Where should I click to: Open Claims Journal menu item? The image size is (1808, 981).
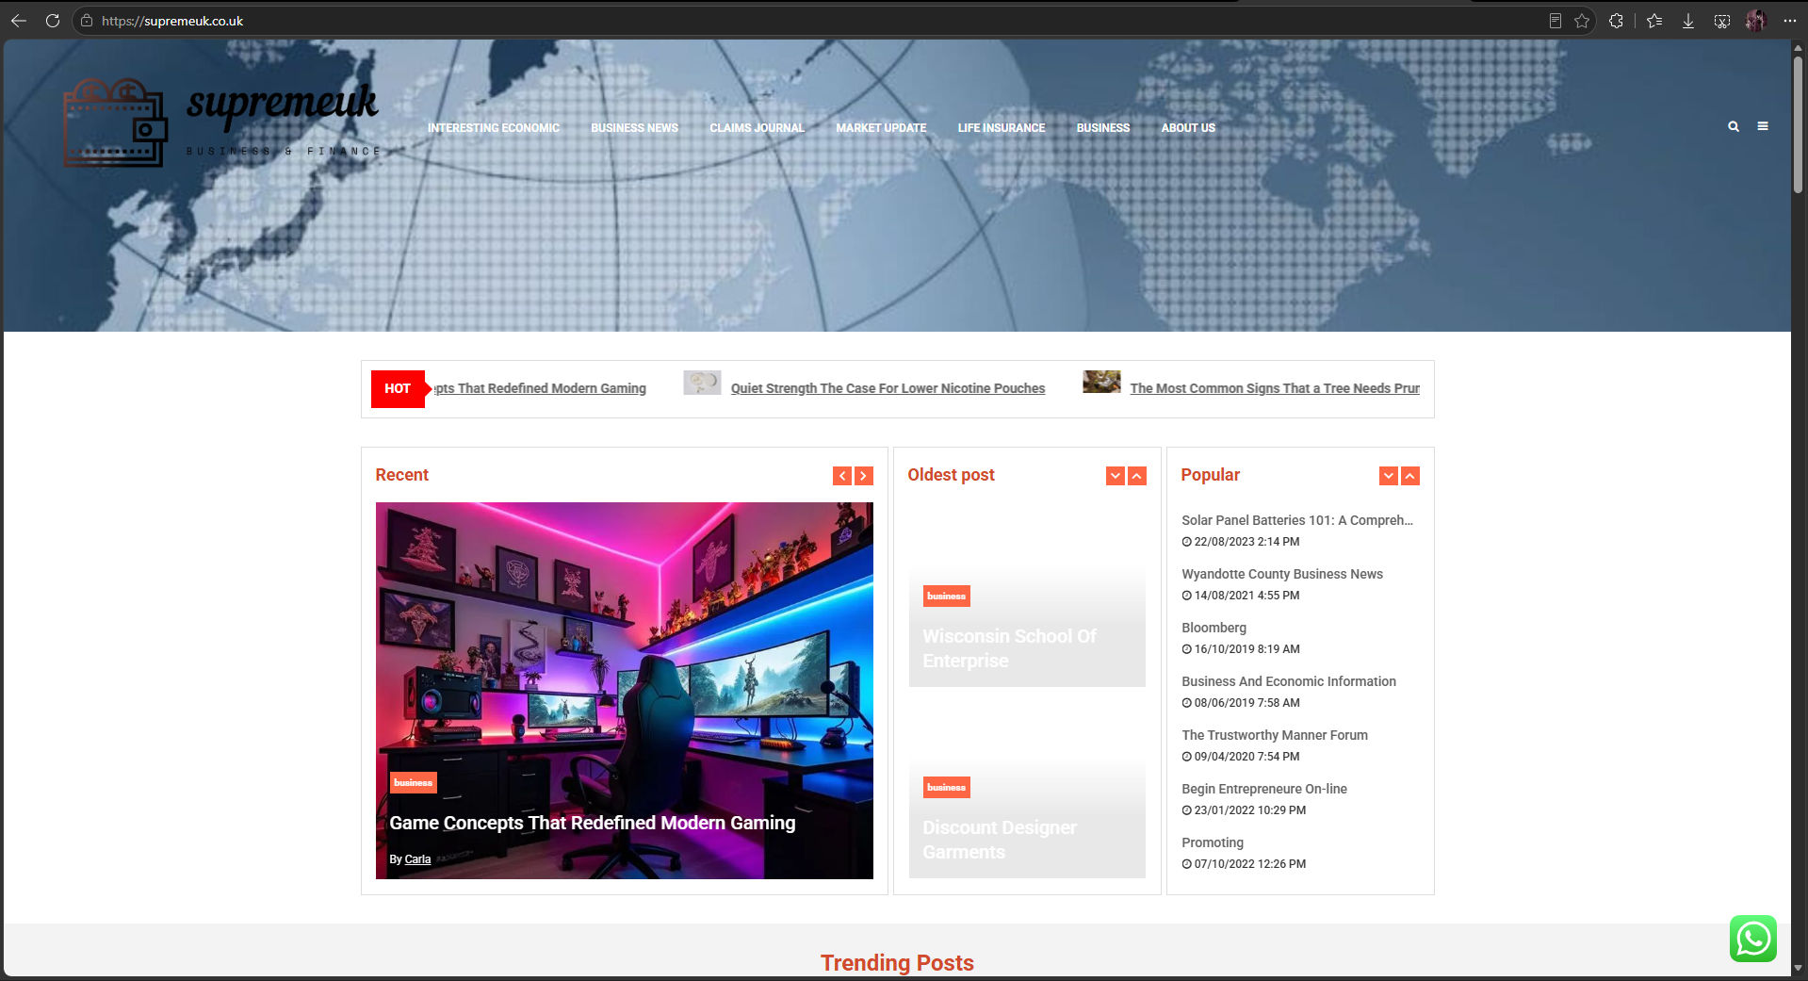(x=757, y=128)
